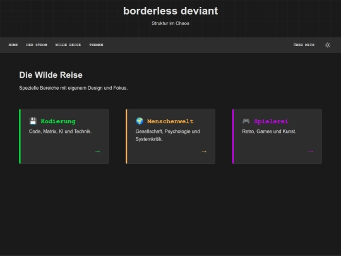This screenshot has height=256, width=341.
Task: Go to DER STROM in navigation
Action: [x=37, y=45]
